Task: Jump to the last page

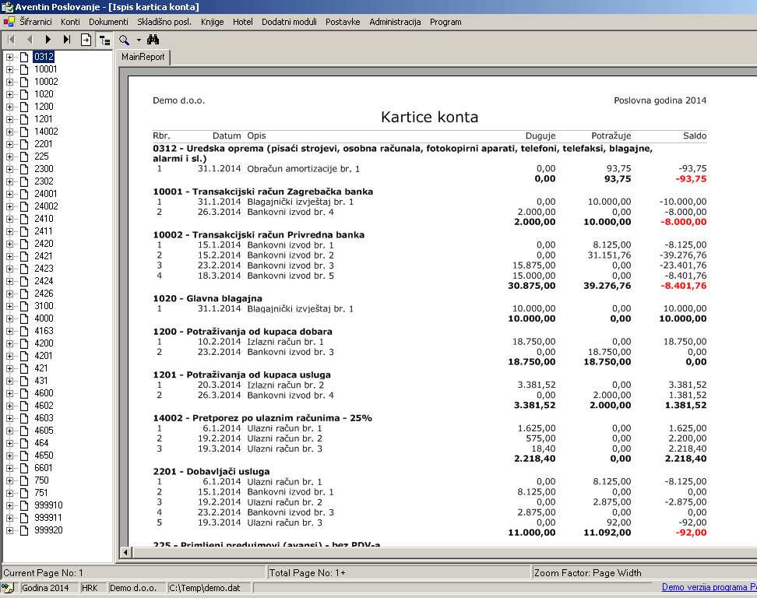Action: point(66,40)
